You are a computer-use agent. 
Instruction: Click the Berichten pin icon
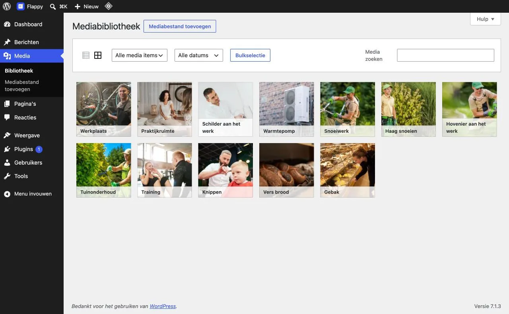(7, 42)
